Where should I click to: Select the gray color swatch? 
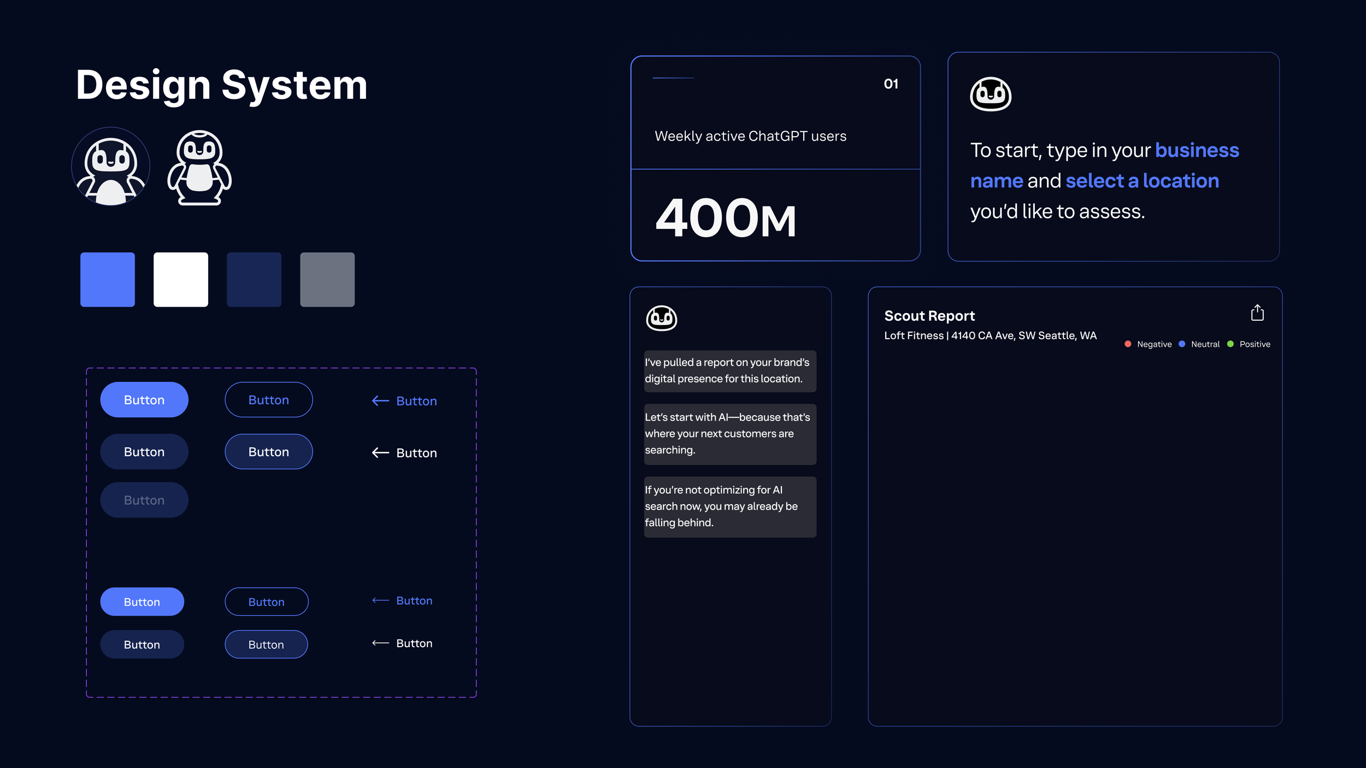327,280
